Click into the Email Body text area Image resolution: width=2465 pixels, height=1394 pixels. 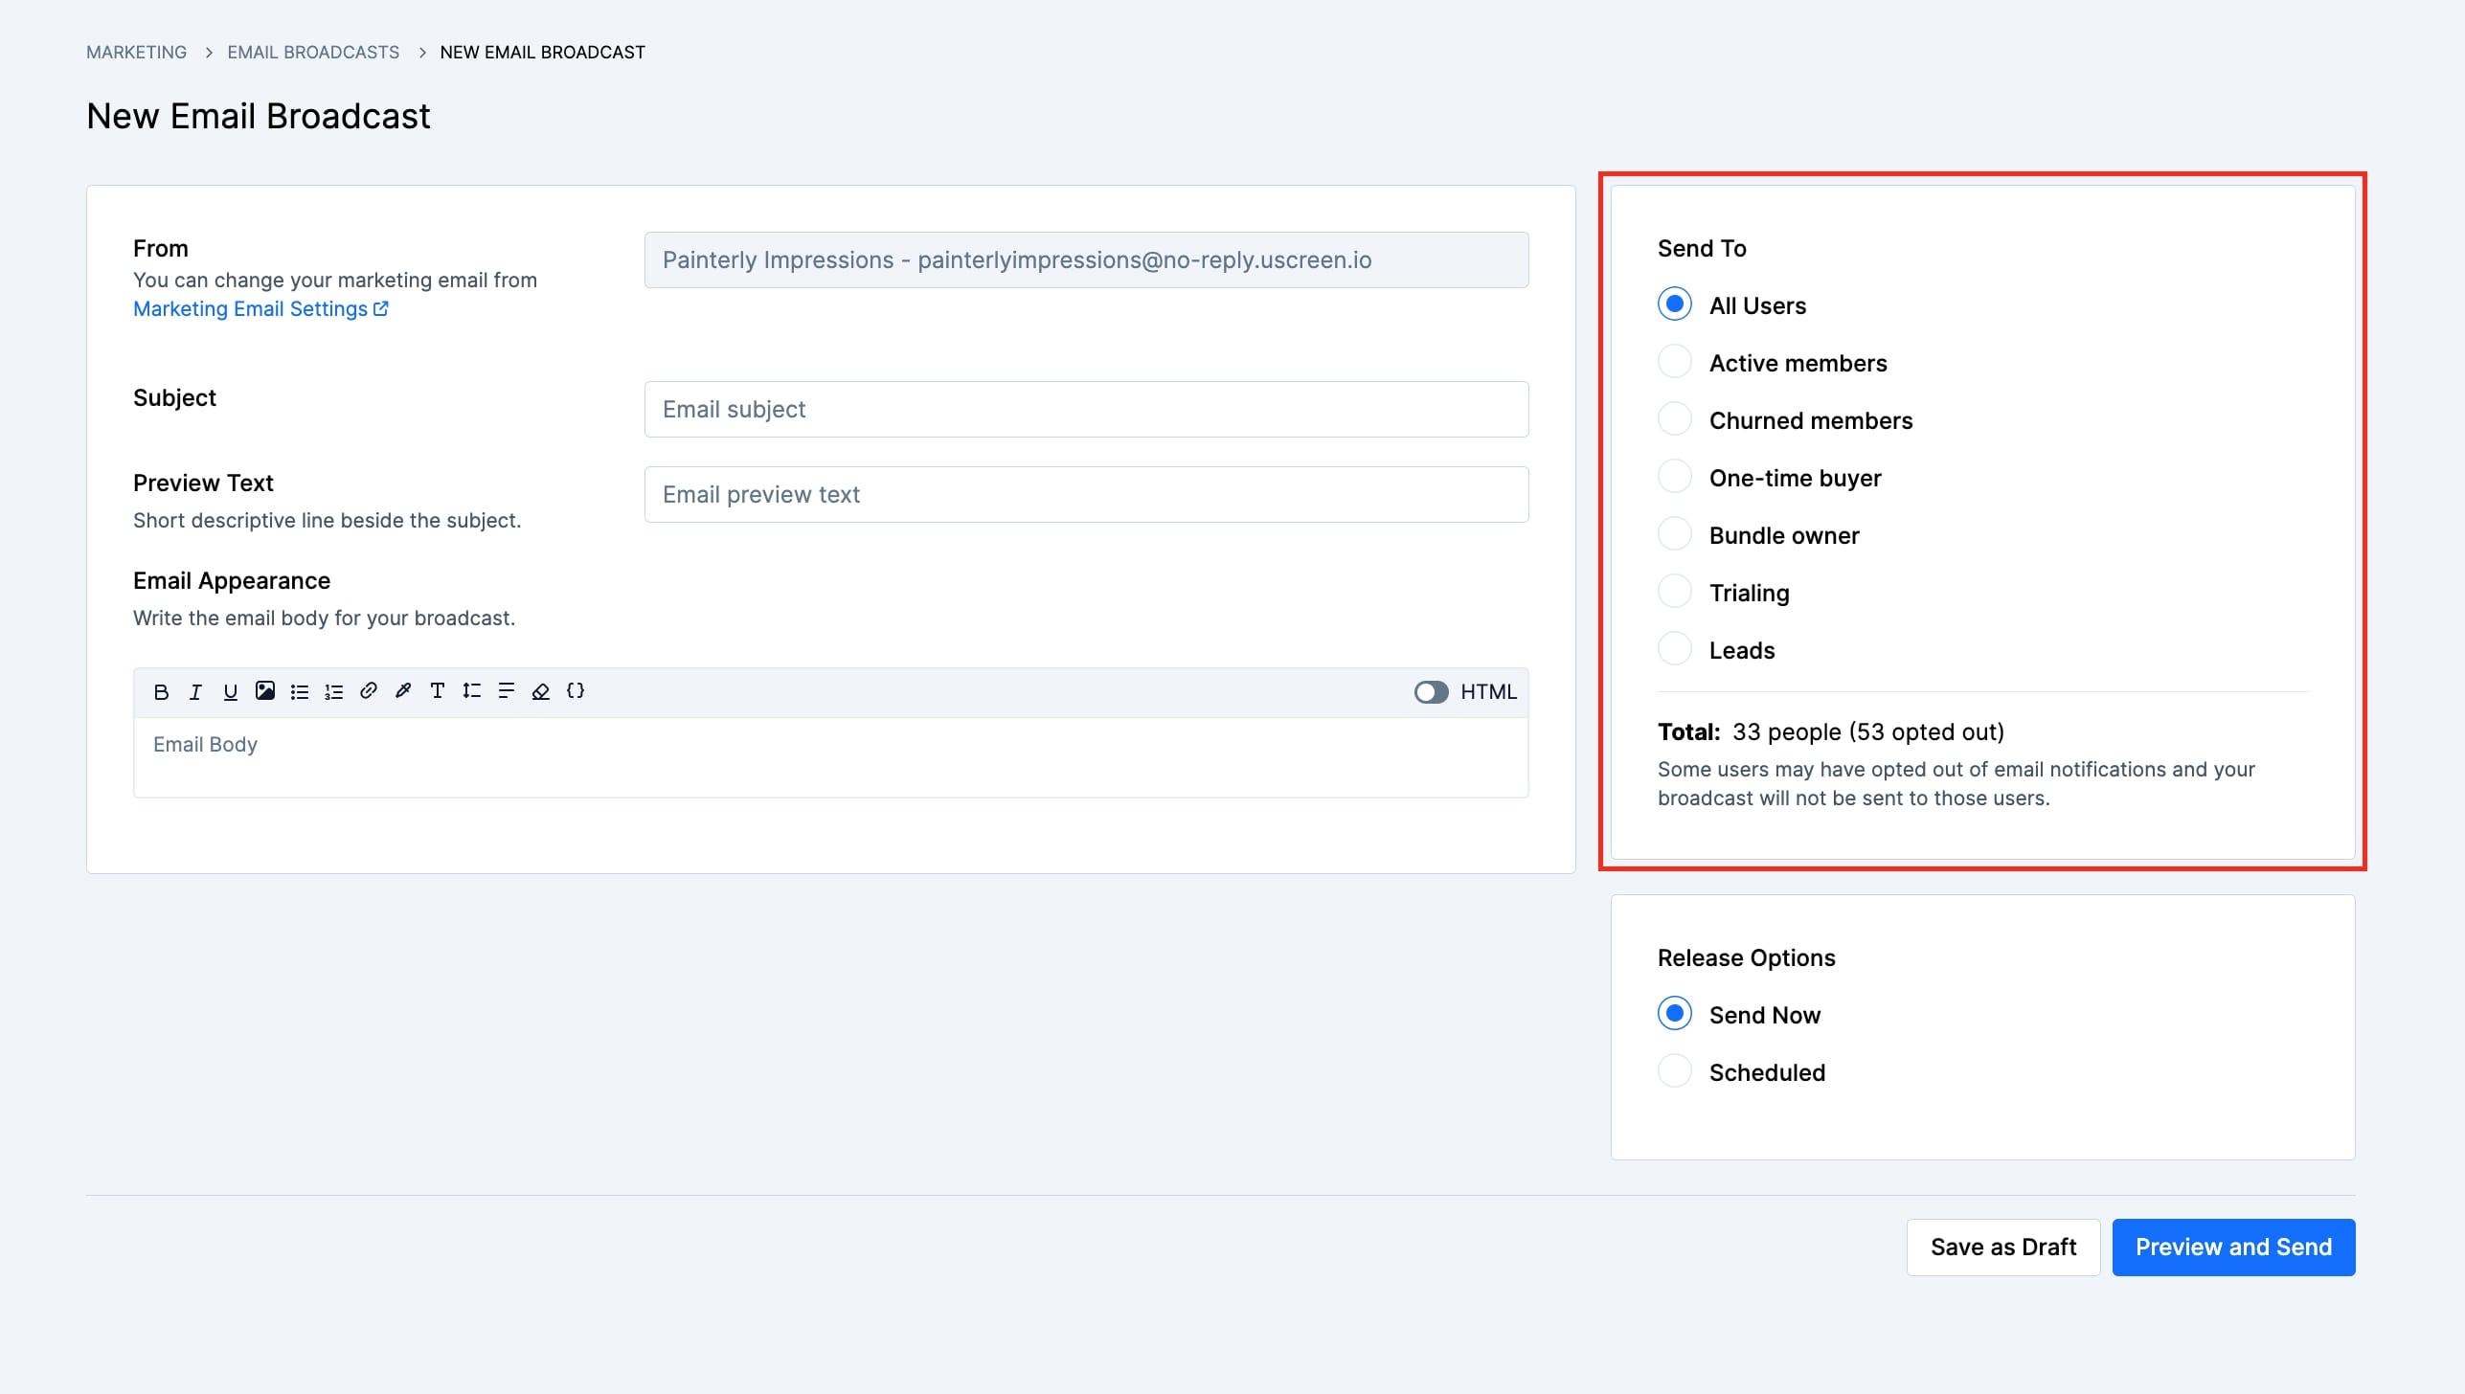(831, 757)
